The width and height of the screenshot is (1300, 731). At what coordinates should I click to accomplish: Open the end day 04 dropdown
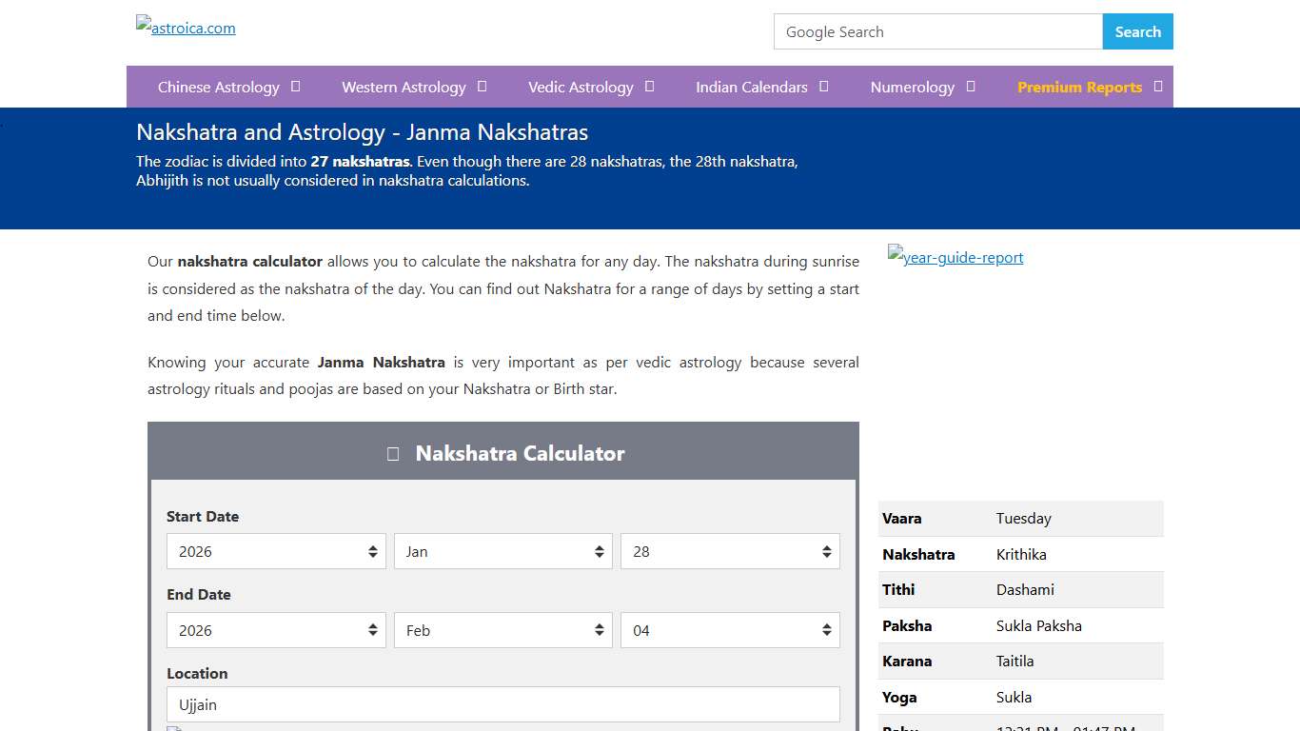point(730,630)
